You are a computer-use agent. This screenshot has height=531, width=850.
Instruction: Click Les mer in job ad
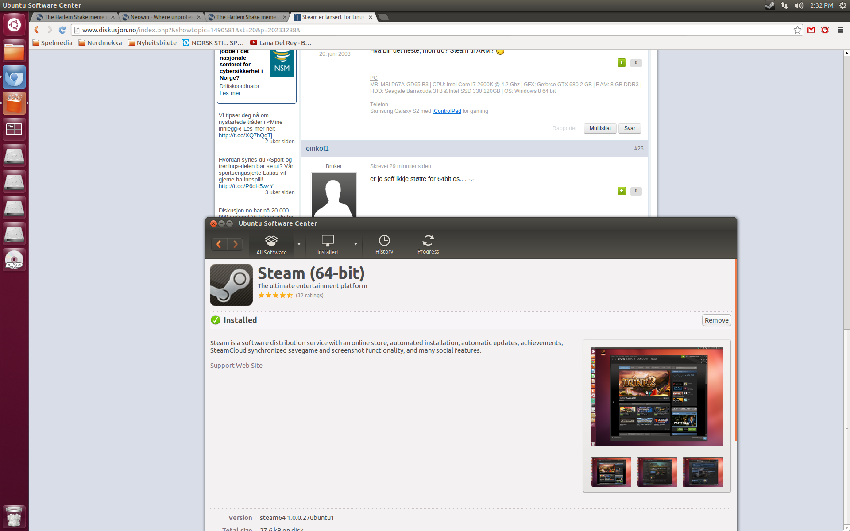tap(230, 93)
